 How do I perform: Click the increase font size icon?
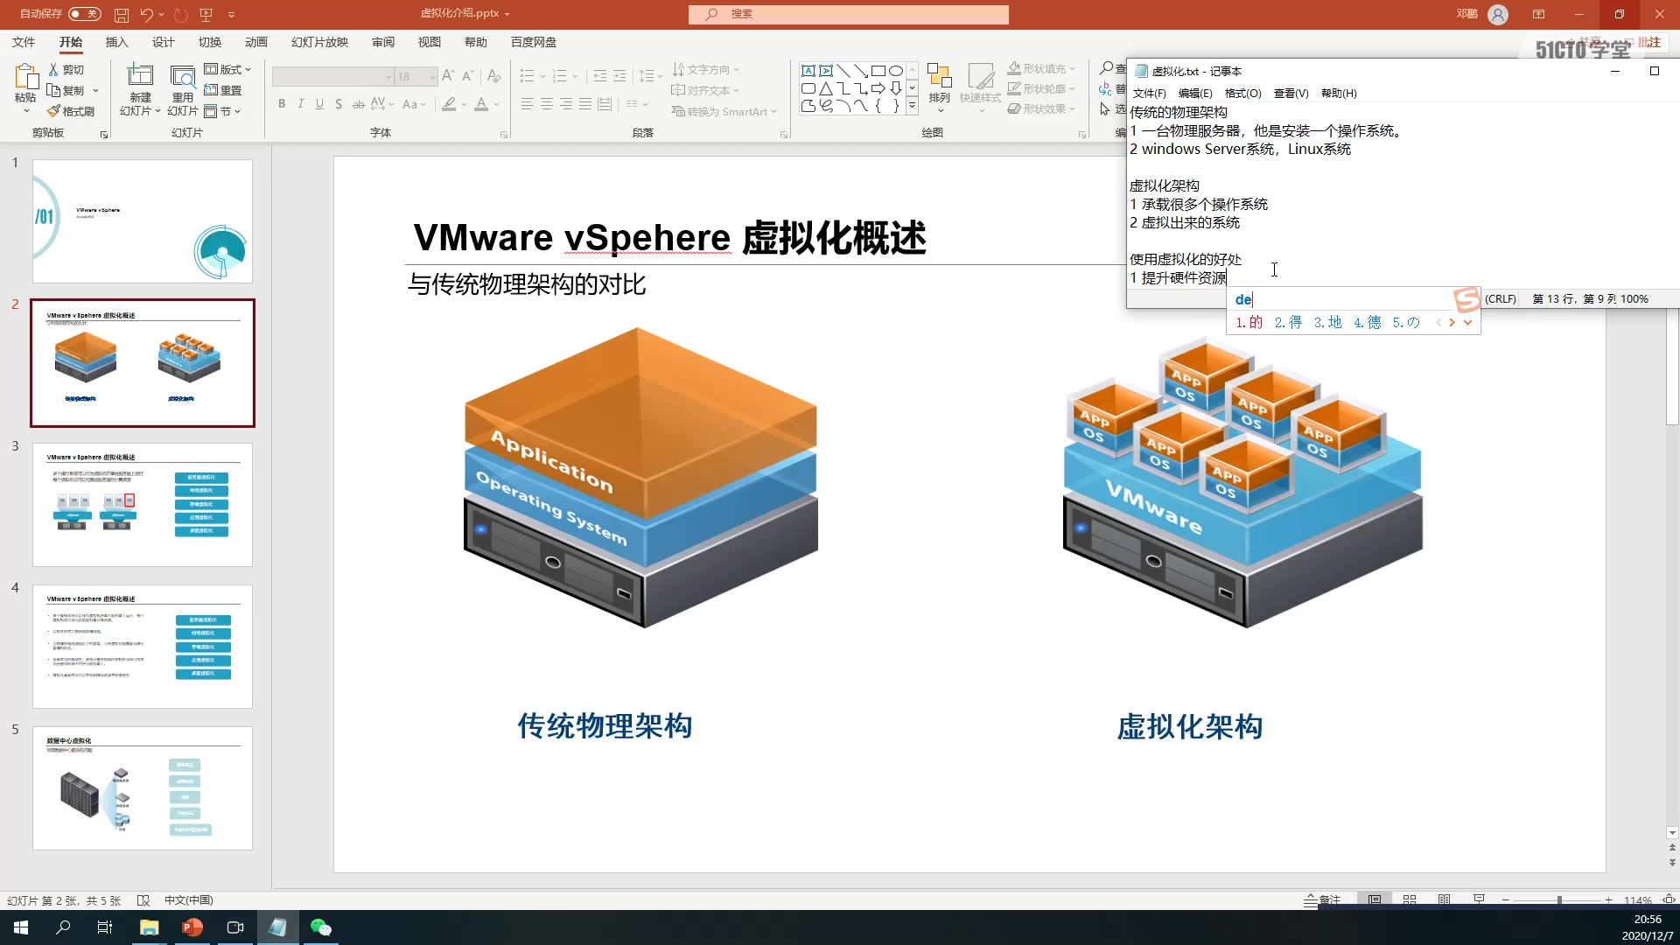tap(448, 76)
